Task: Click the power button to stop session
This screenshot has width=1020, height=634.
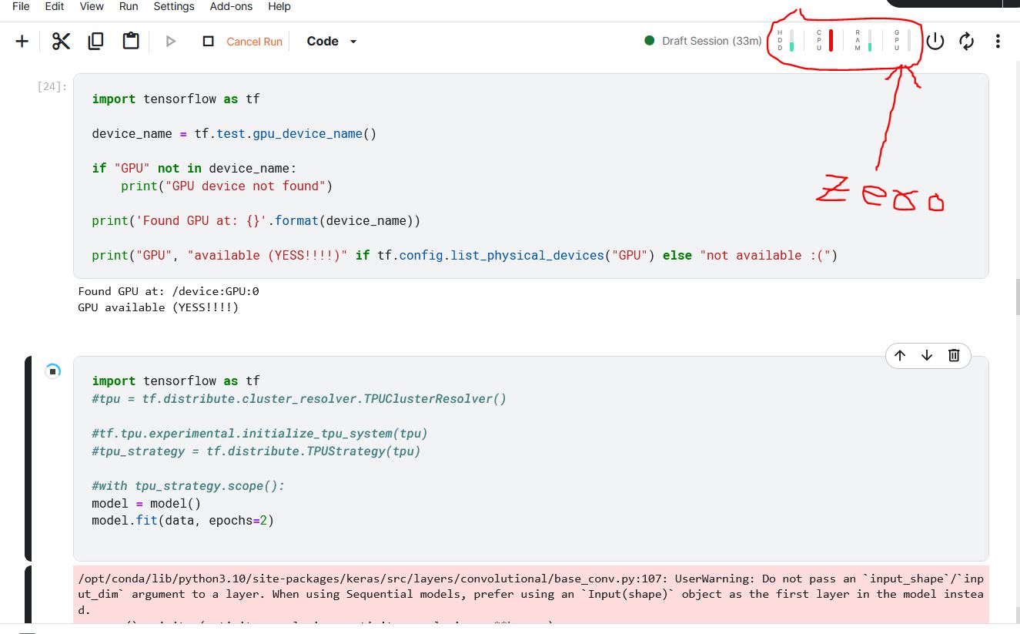Action: 935,42
